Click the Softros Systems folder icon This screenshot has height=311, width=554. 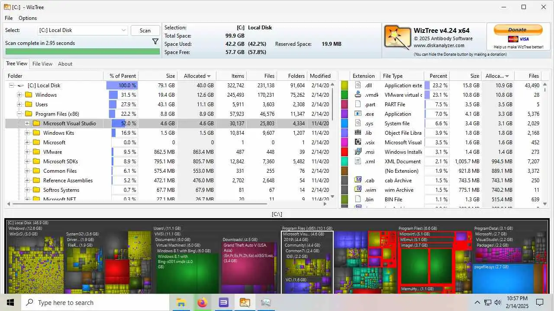coord(37,190)
